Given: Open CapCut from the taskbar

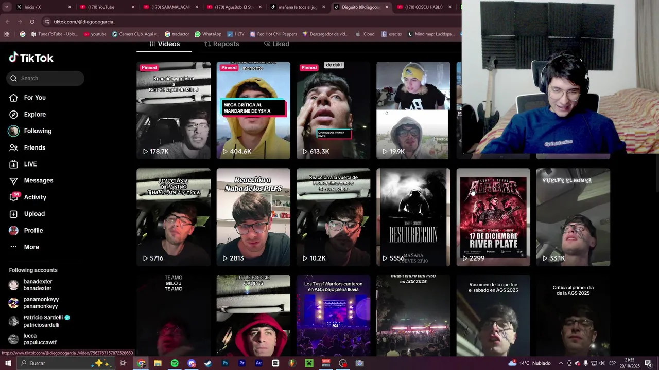Looking at the screenshot, I should tap(275, 363).
